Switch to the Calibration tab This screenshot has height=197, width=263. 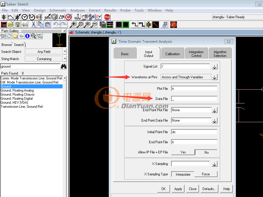tap(172, 54)
